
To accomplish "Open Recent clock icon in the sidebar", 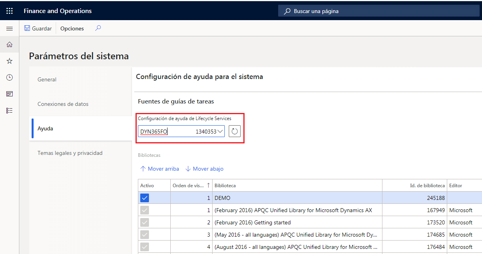I will pyautogui.click(x=9, y=77).
